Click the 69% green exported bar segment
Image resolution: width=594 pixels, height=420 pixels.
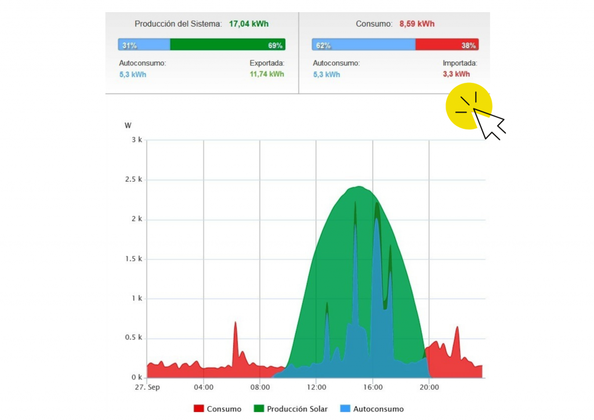(227, 45)
